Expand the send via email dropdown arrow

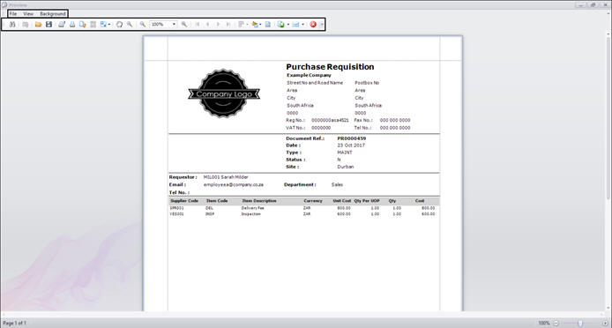pyautogui.click(x=302, y=24)
